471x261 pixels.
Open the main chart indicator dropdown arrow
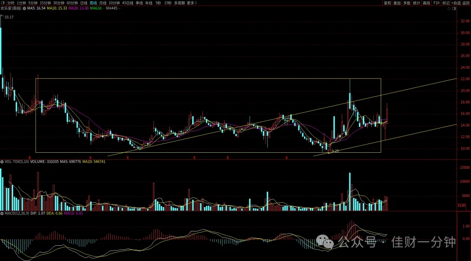coord(24,8)
